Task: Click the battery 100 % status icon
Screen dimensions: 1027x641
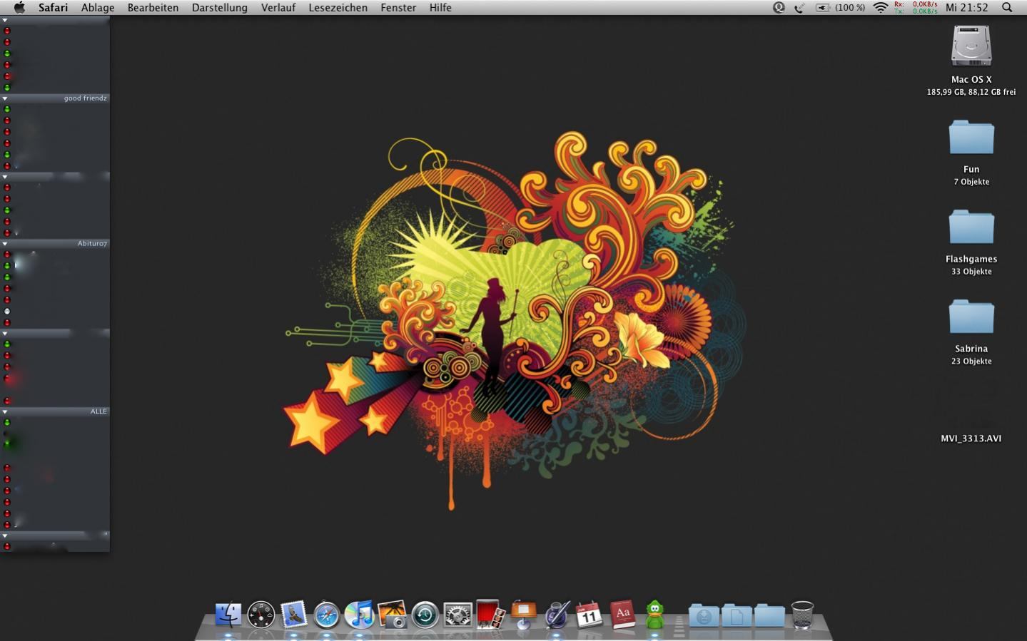Action: coord(841,7)
